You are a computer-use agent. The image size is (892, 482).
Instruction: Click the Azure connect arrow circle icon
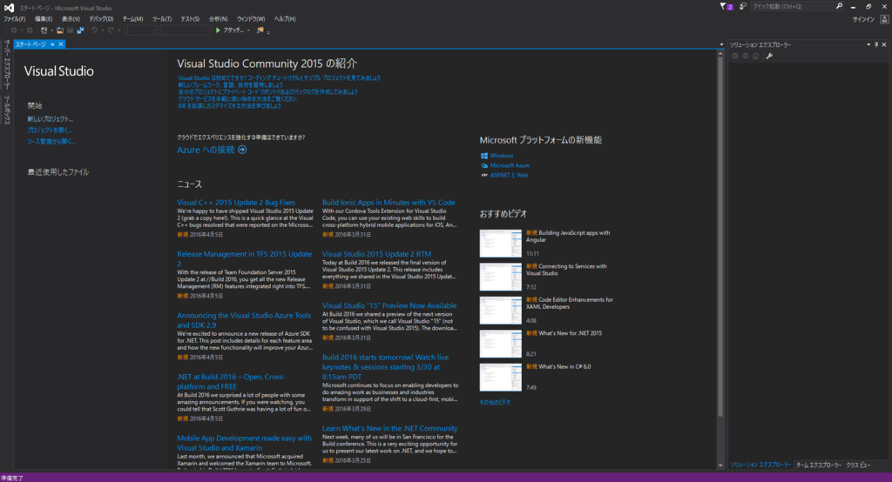[x=242, y=150]
